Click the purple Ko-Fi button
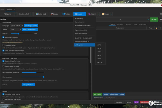This screenshot has height=108, width=162. 136,102
